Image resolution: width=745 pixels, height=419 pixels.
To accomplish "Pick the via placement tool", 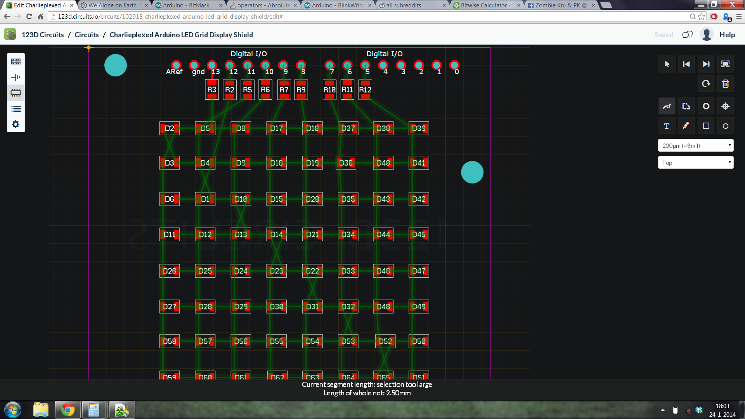I will tap(706, 106).
